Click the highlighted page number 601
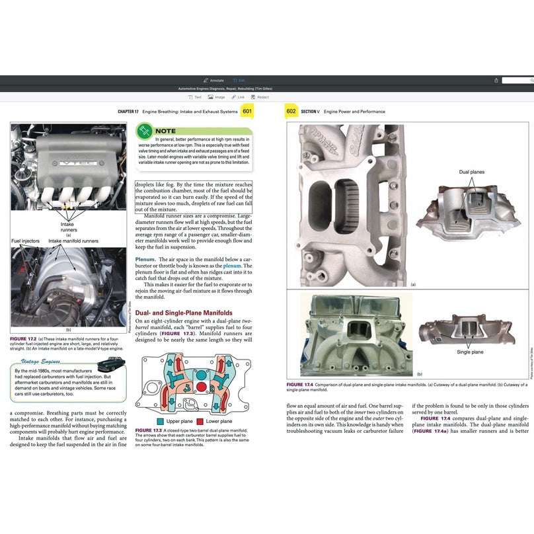Image resolution: width=534 pixels, height=534 pixels. click(x=248, y=112)
